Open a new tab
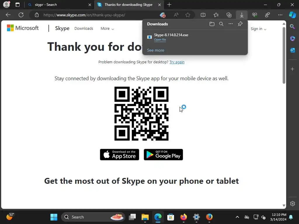 tap(169, 5)
